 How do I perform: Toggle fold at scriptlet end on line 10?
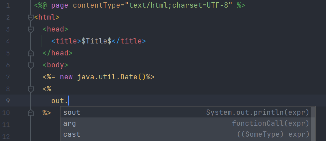click(x=31, y=113)
